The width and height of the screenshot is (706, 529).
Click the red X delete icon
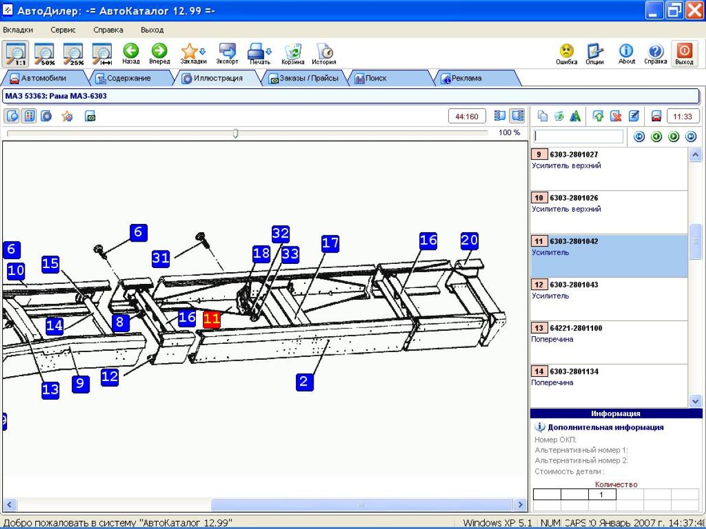pos(616,116)
